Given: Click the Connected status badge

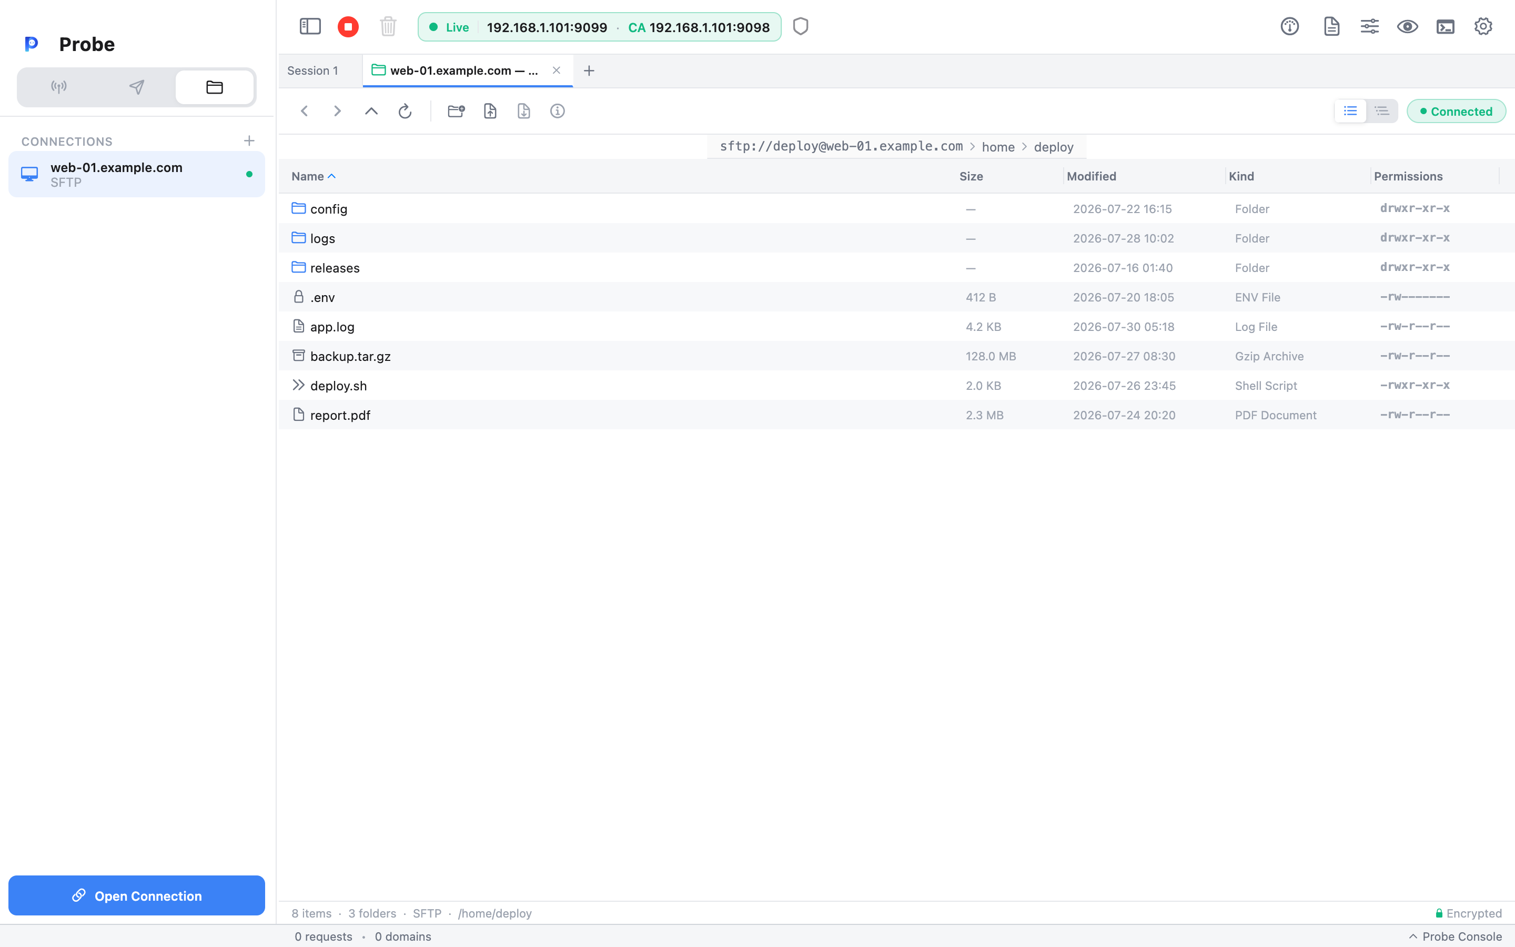Looking at the screenshot, I should click(1456, 111).
